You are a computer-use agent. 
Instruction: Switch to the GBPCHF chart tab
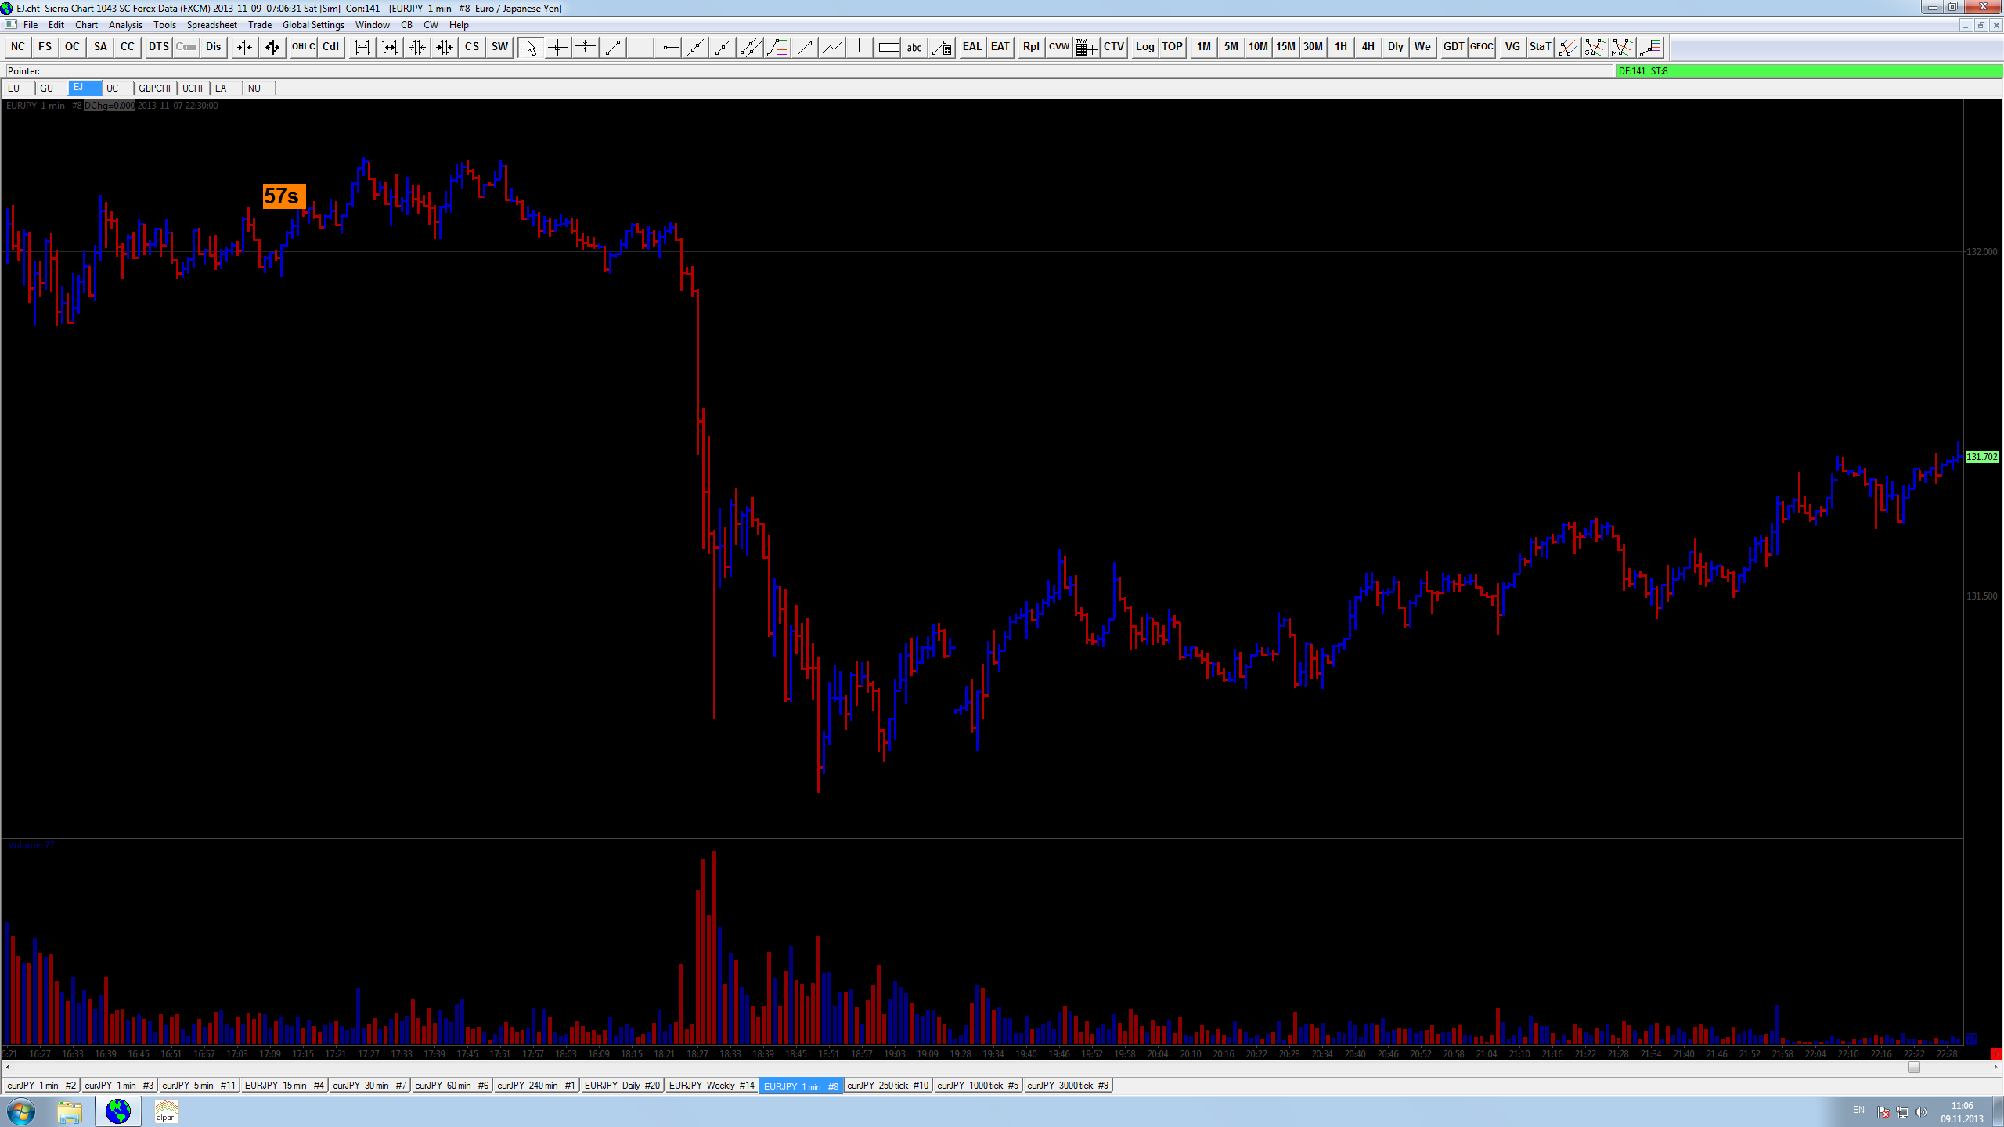(x=155, y=88)
